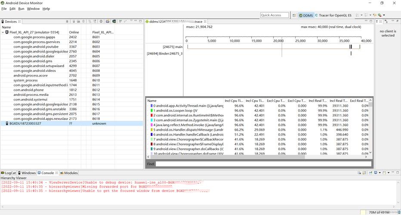Sort by first Incl Cpu Time % column
The width and height of the screenshot is (401, 215).
click(x=234, y=101)
